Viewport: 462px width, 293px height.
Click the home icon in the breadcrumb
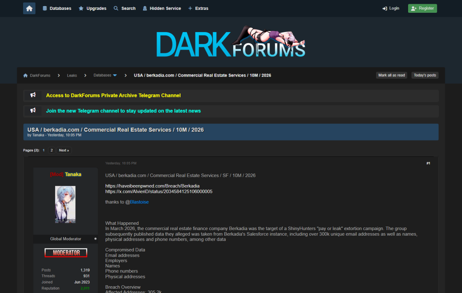pyautogui.click(x=25, y=75)
